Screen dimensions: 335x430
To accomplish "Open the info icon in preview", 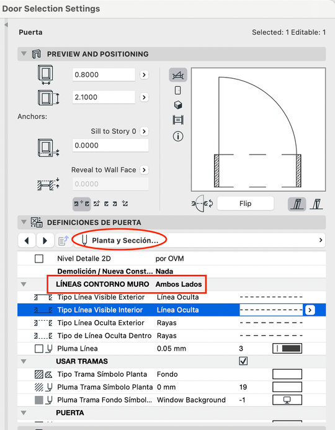I will pyautogui.click(x=178, y=137).
